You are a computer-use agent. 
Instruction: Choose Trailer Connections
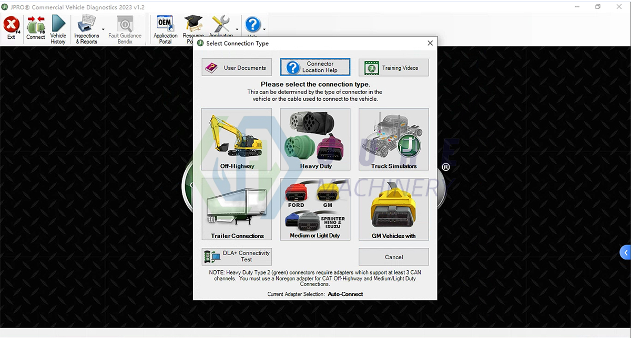237,209
